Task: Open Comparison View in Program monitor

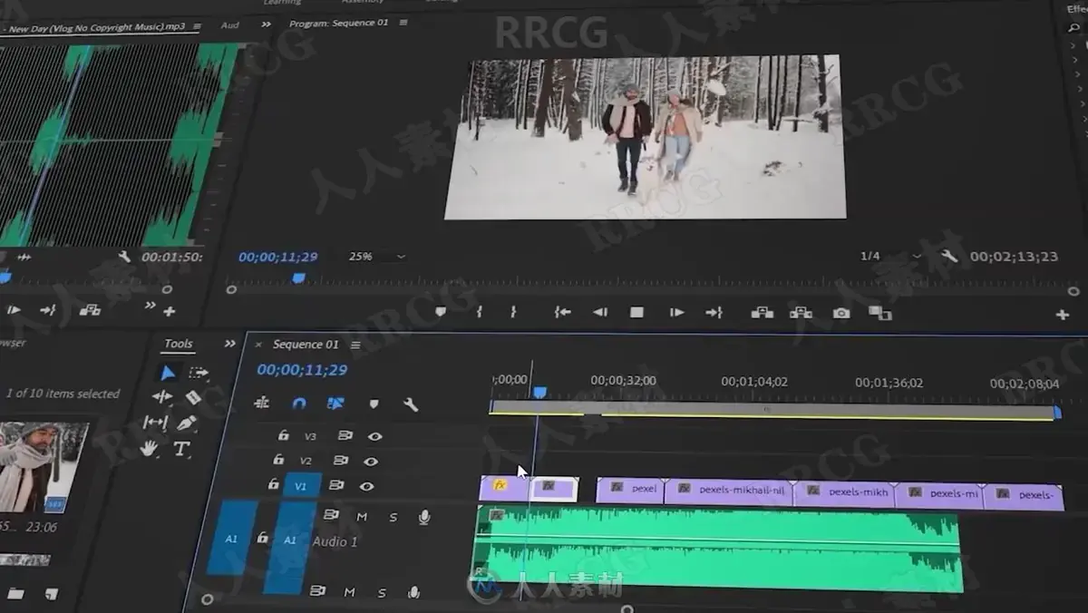Action: click(880, 313)
